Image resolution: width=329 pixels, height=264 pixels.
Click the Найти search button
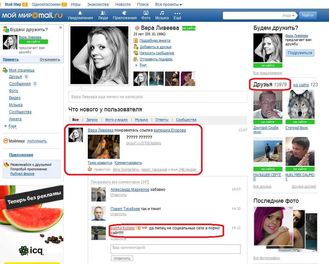click(307, 15)
